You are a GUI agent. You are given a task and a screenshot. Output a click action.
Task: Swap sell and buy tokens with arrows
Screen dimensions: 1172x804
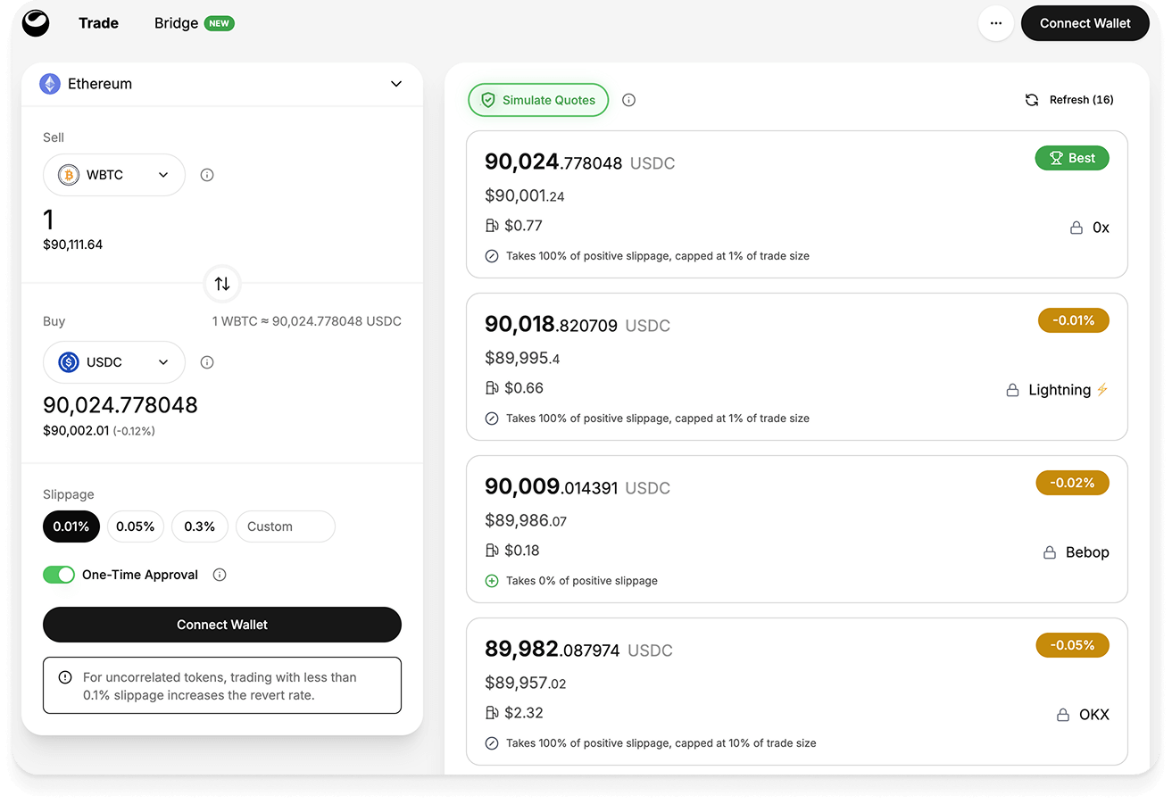[x=222, y=284]
